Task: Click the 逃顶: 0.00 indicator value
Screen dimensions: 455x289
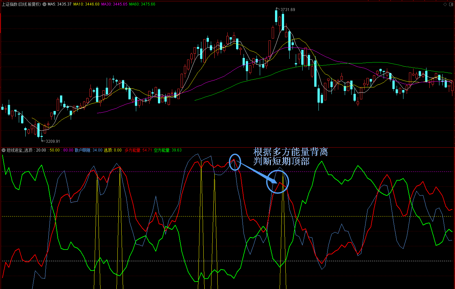Action: (x=113, y=150)
